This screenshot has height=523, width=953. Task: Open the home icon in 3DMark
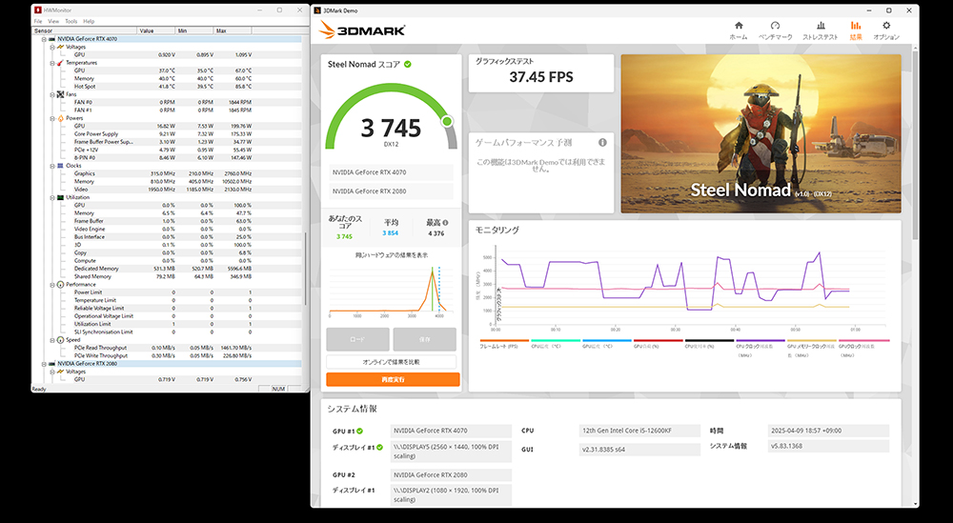pyautogui.click(x=739, y=26)
